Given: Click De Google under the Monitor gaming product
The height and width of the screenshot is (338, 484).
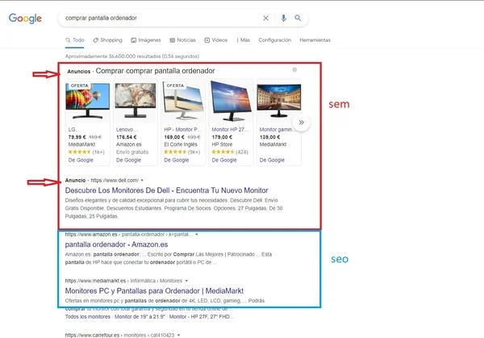Looking at the screenshot, I should tap(272, 161).
